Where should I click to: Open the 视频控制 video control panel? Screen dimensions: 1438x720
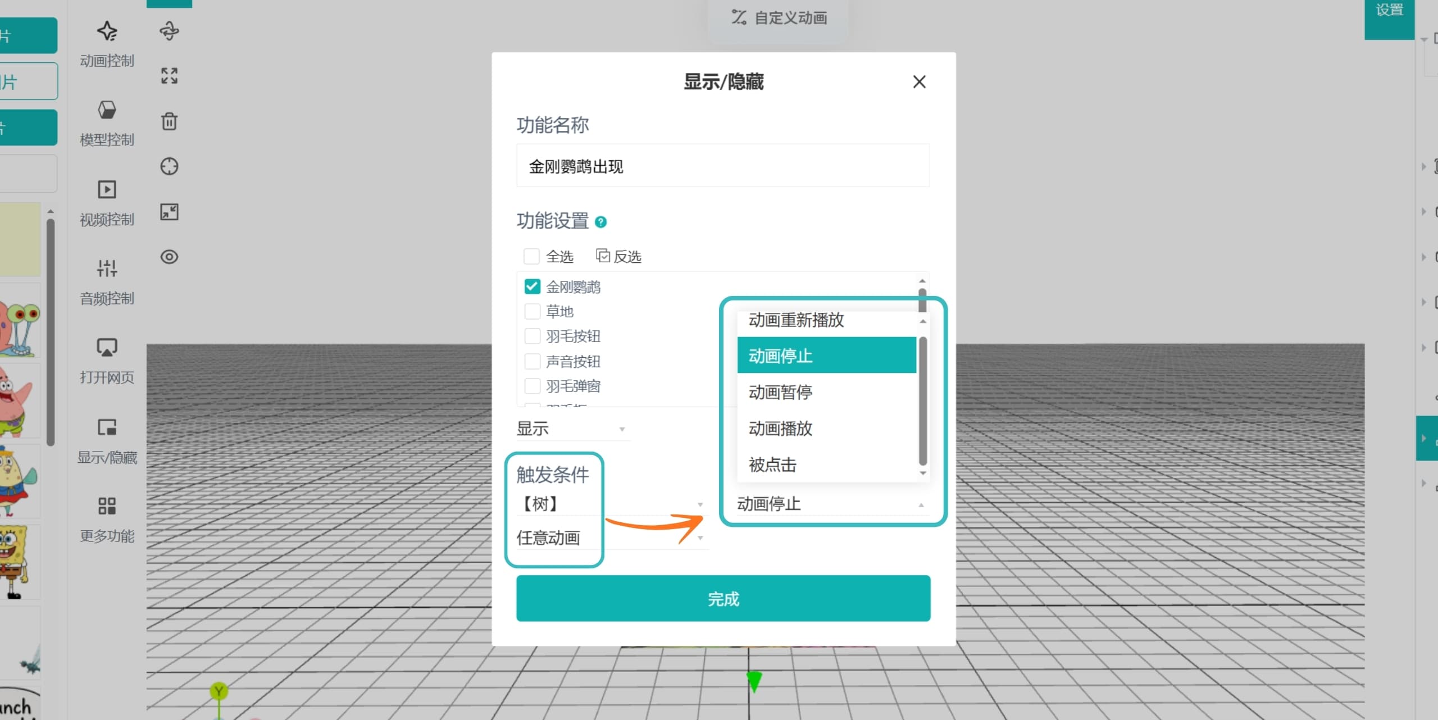pos(107,203)
